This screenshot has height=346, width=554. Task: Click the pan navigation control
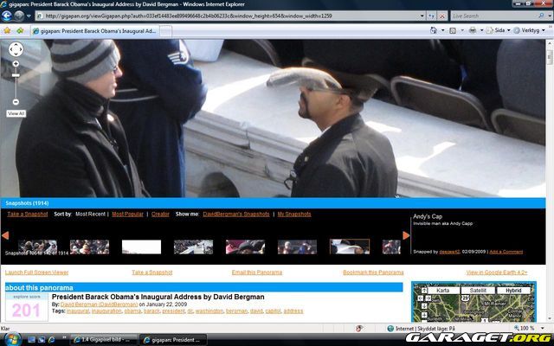pyautogui.click(x=16, y=50)
